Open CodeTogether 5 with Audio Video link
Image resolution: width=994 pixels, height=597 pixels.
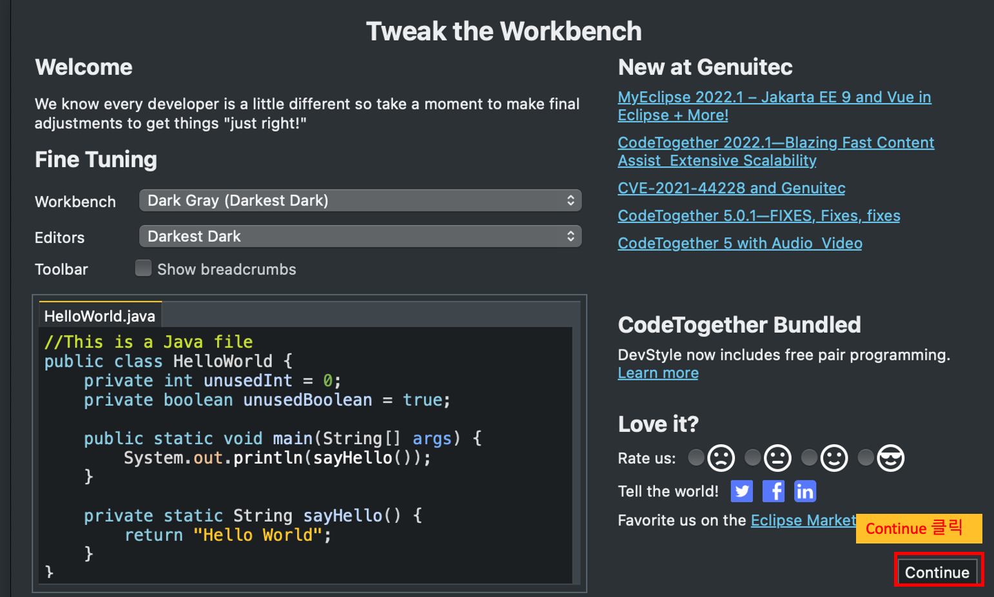[x=740, y=244]
